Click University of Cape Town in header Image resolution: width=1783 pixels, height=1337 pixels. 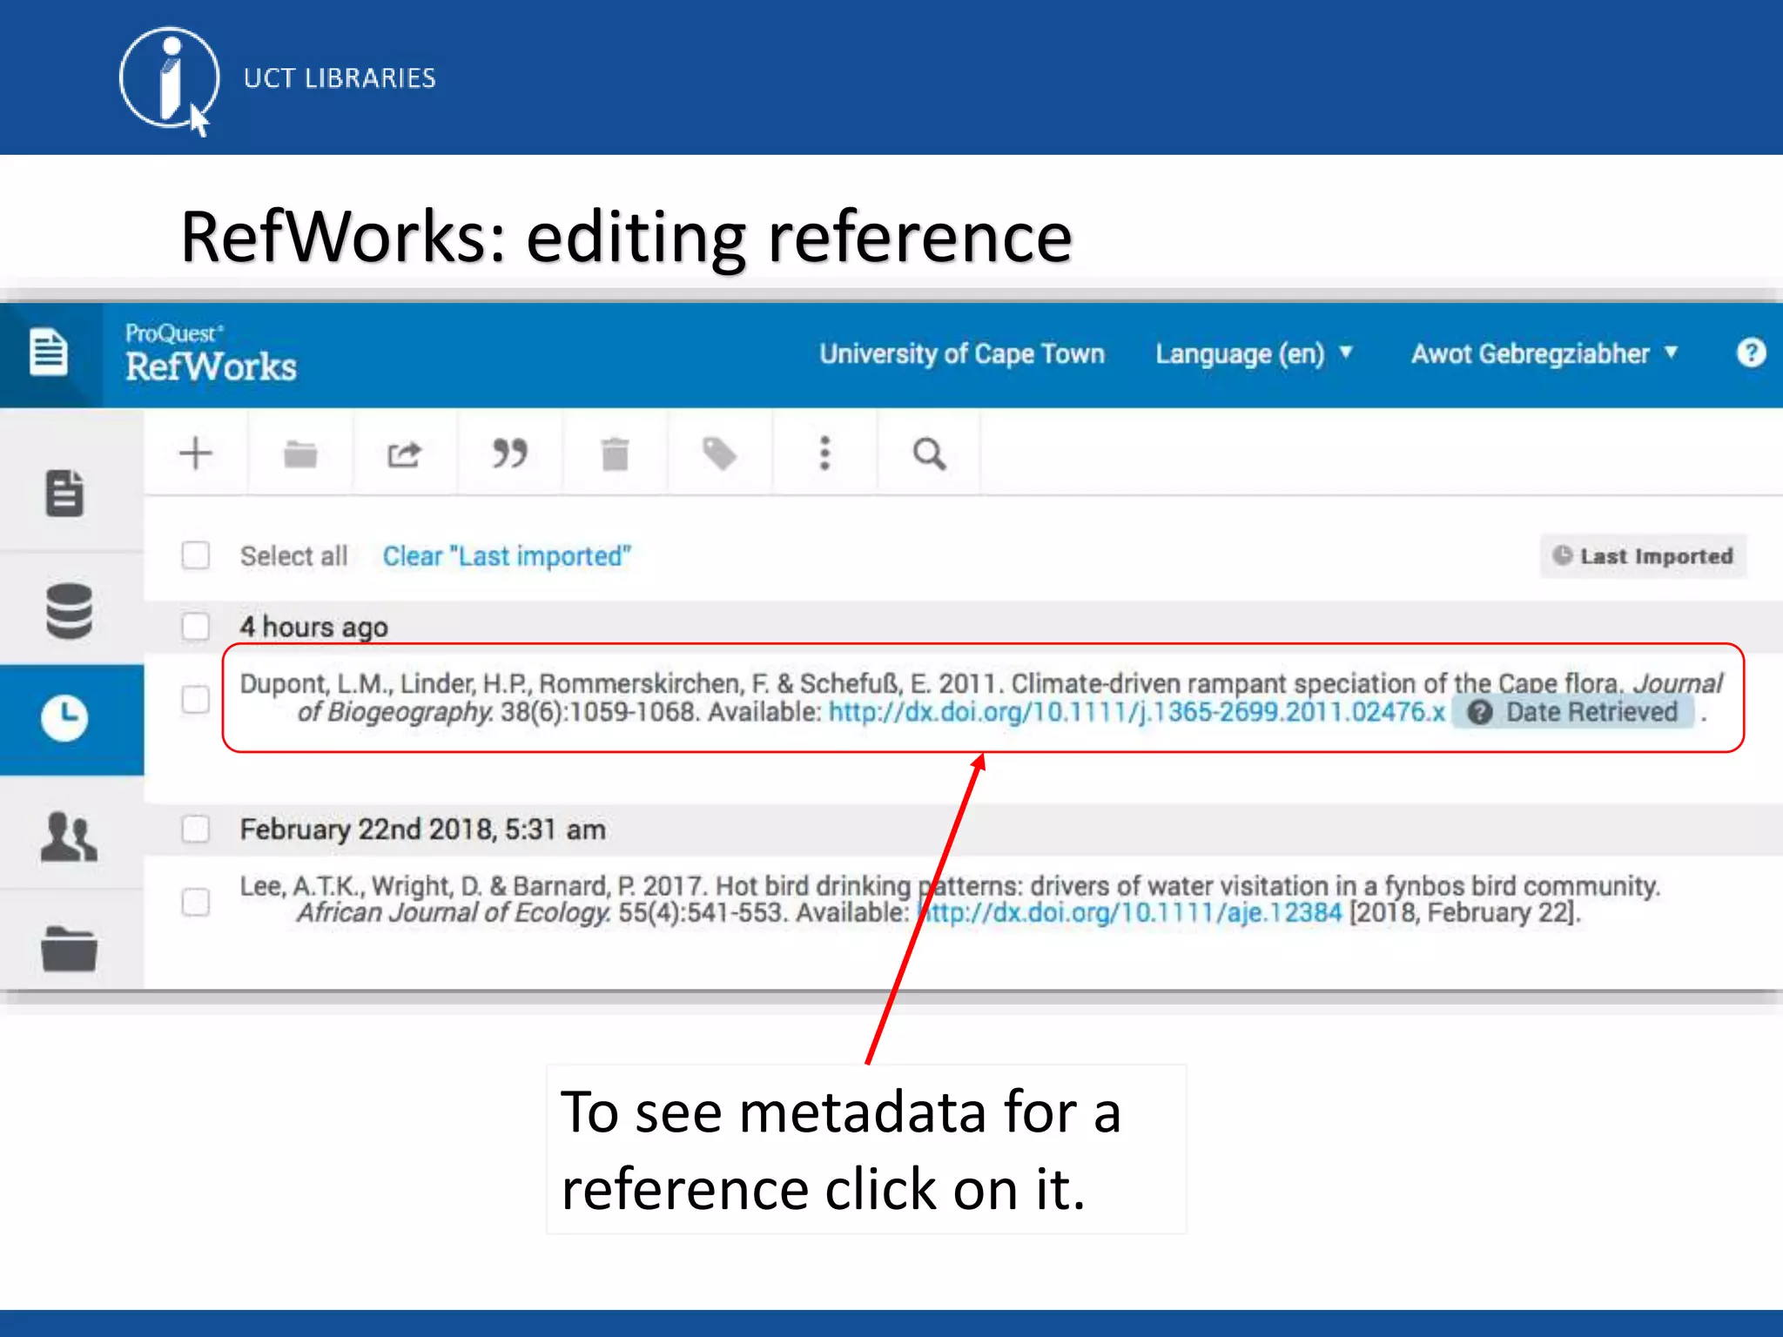click(x=962, y=353)
